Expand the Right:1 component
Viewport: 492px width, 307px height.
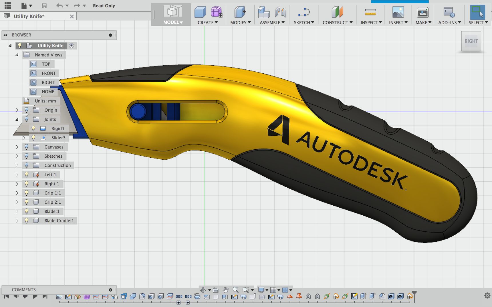click(x=17, y=184)
